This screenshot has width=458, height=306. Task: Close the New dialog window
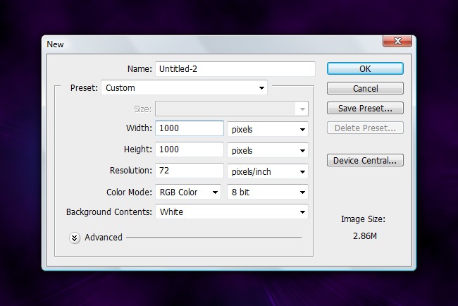coord(397,43)
